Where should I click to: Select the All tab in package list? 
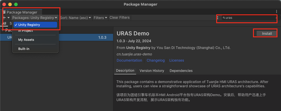(4, 23)
